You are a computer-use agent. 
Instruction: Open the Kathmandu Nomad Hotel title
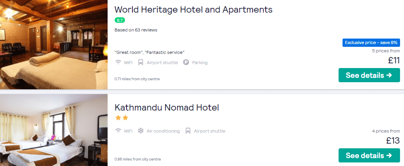(167, 107)
